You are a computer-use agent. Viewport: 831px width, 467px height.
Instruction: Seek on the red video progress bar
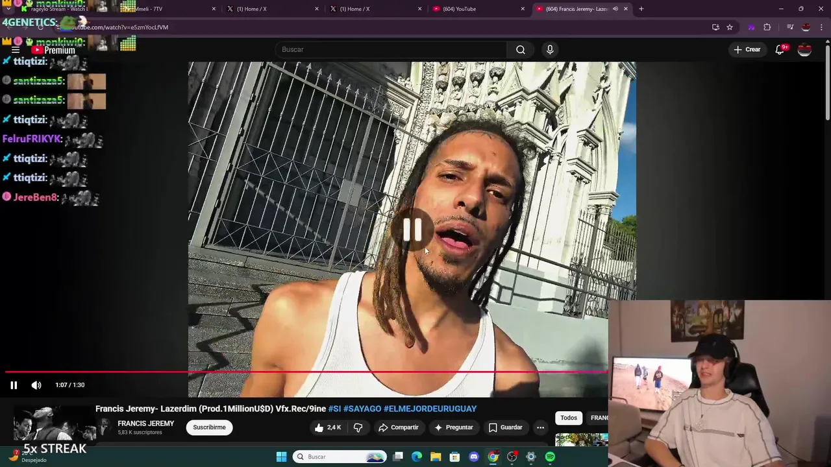[306, 372]
